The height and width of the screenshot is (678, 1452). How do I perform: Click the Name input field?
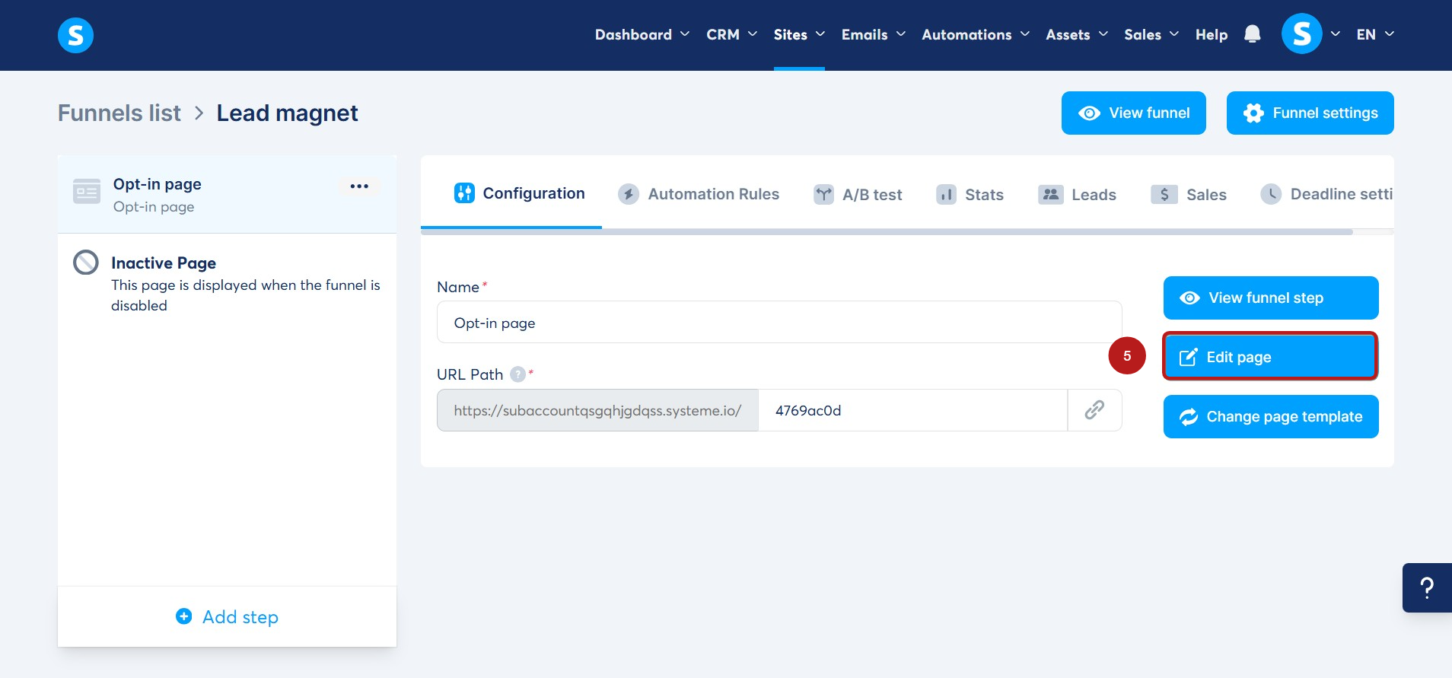[x=779, y=323]
